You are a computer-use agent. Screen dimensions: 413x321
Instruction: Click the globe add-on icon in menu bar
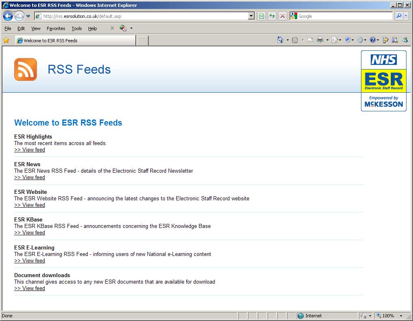click(x=123, y=28)
